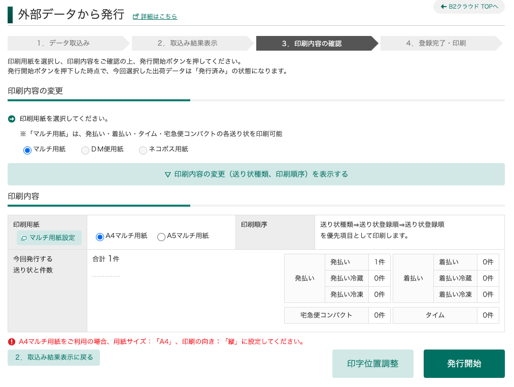Go back via B2クラウド TOPへ button
The width and height of the screenshot is (514, 387).
(x=469, y=7)
